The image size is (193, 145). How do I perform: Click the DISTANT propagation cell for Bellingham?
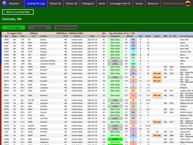115,139
